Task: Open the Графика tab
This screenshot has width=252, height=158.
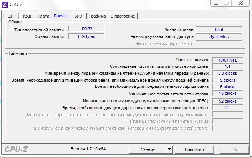Action: tap(98, 16)
